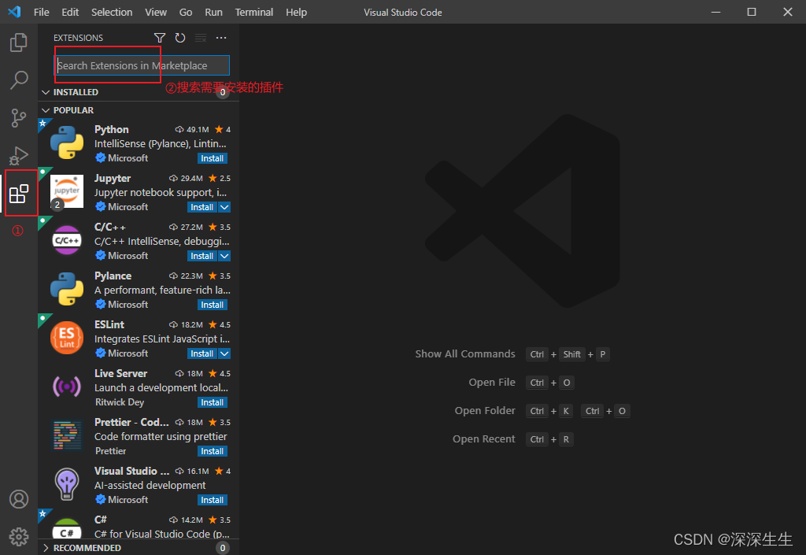The height and width of the screenshot is (555, 806).
Task: Open the Search view in activity bar
Action: tap(19, 80)
